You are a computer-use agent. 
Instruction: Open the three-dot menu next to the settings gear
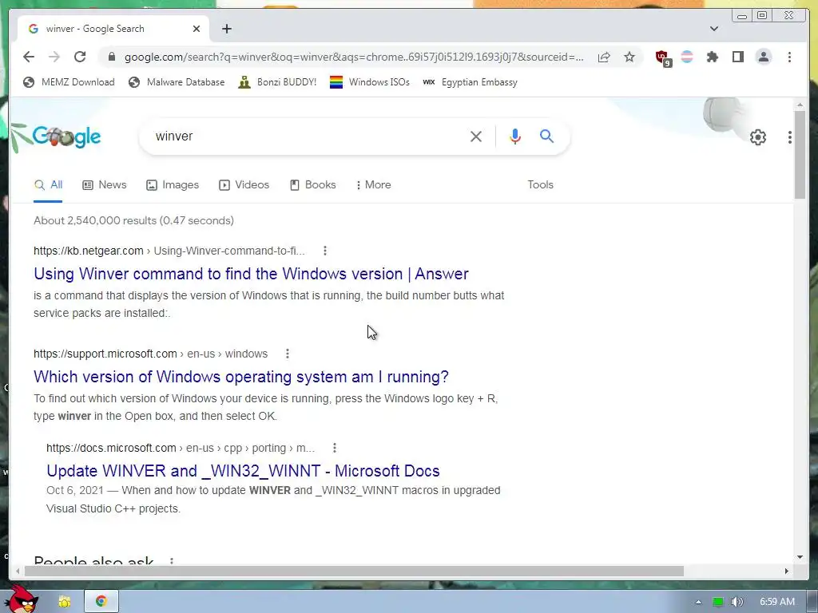coord(789,137)
